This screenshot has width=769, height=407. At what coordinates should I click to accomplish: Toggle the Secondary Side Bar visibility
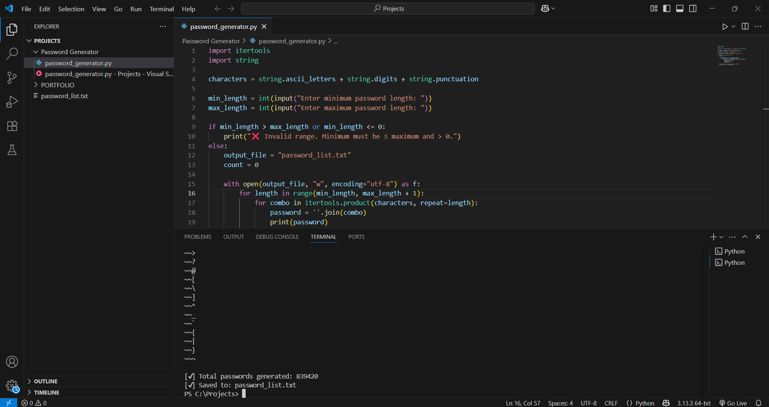coord(693,8)
